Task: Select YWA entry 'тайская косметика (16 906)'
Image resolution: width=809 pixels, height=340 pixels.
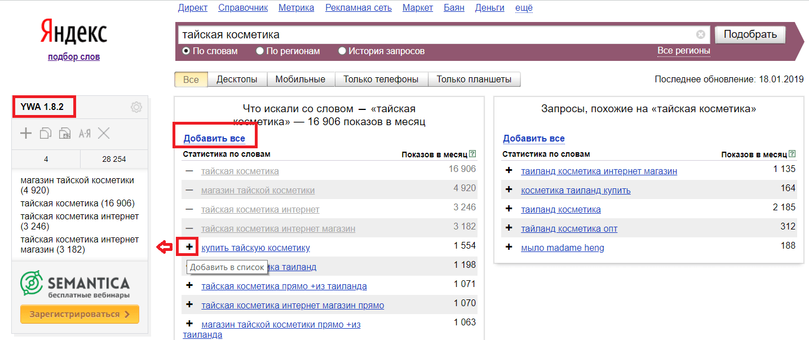Action: (78, 203)
